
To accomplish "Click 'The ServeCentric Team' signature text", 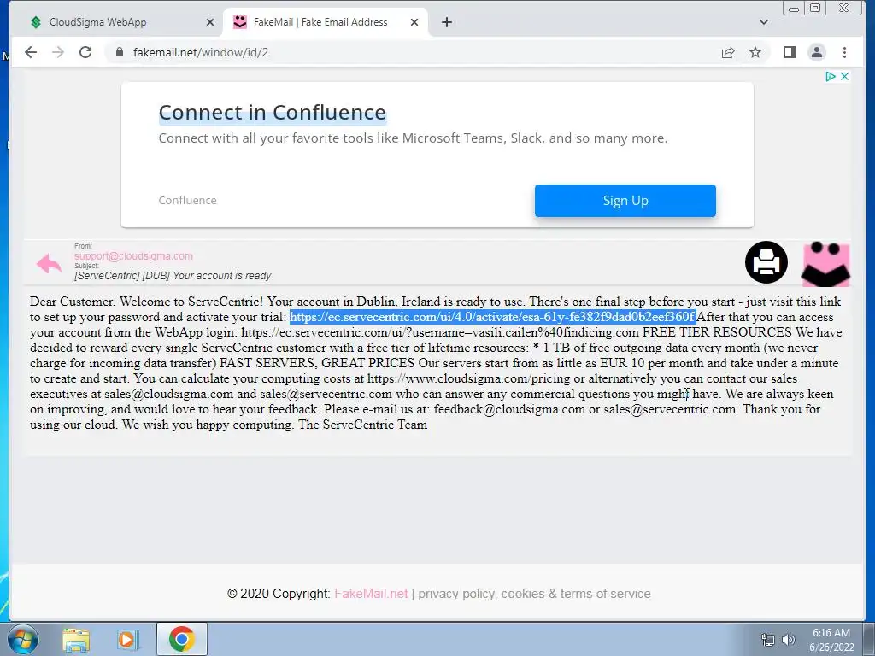I will click(x=362, y=425).
